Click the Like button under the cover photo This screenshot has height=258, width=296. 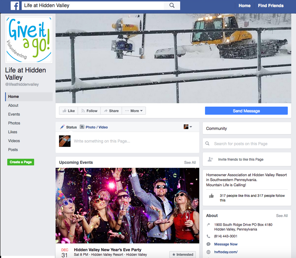click(x=69, y=111)
